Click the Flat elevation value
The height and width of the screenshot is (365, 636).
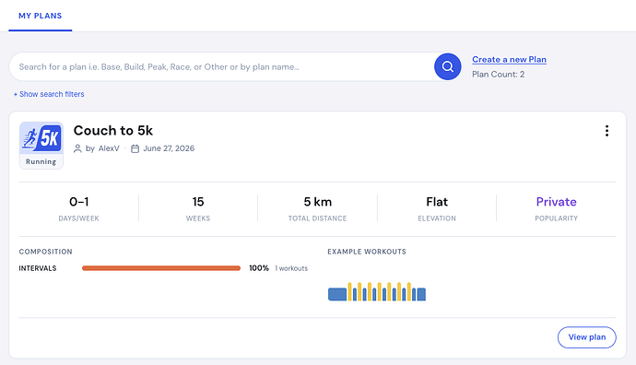437,202
